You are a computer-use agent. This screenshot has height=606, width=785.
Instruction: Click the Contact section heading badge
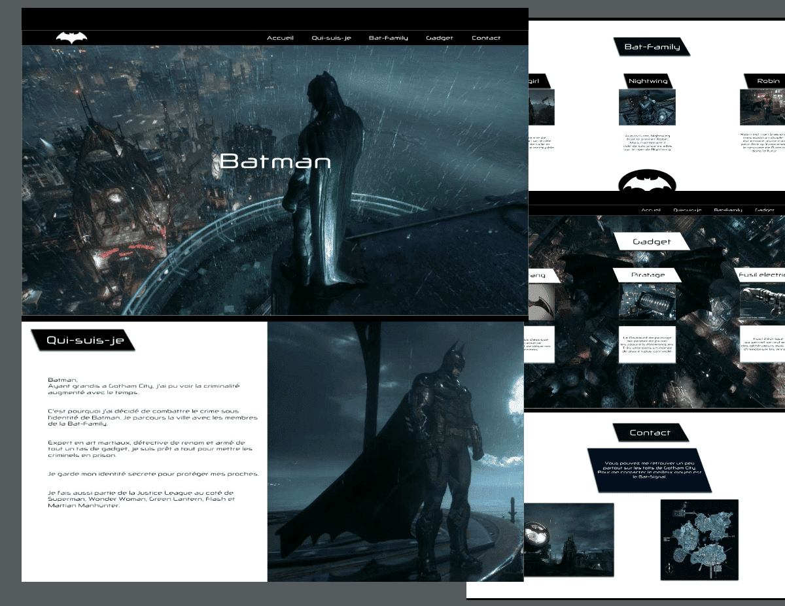(650, 433)
